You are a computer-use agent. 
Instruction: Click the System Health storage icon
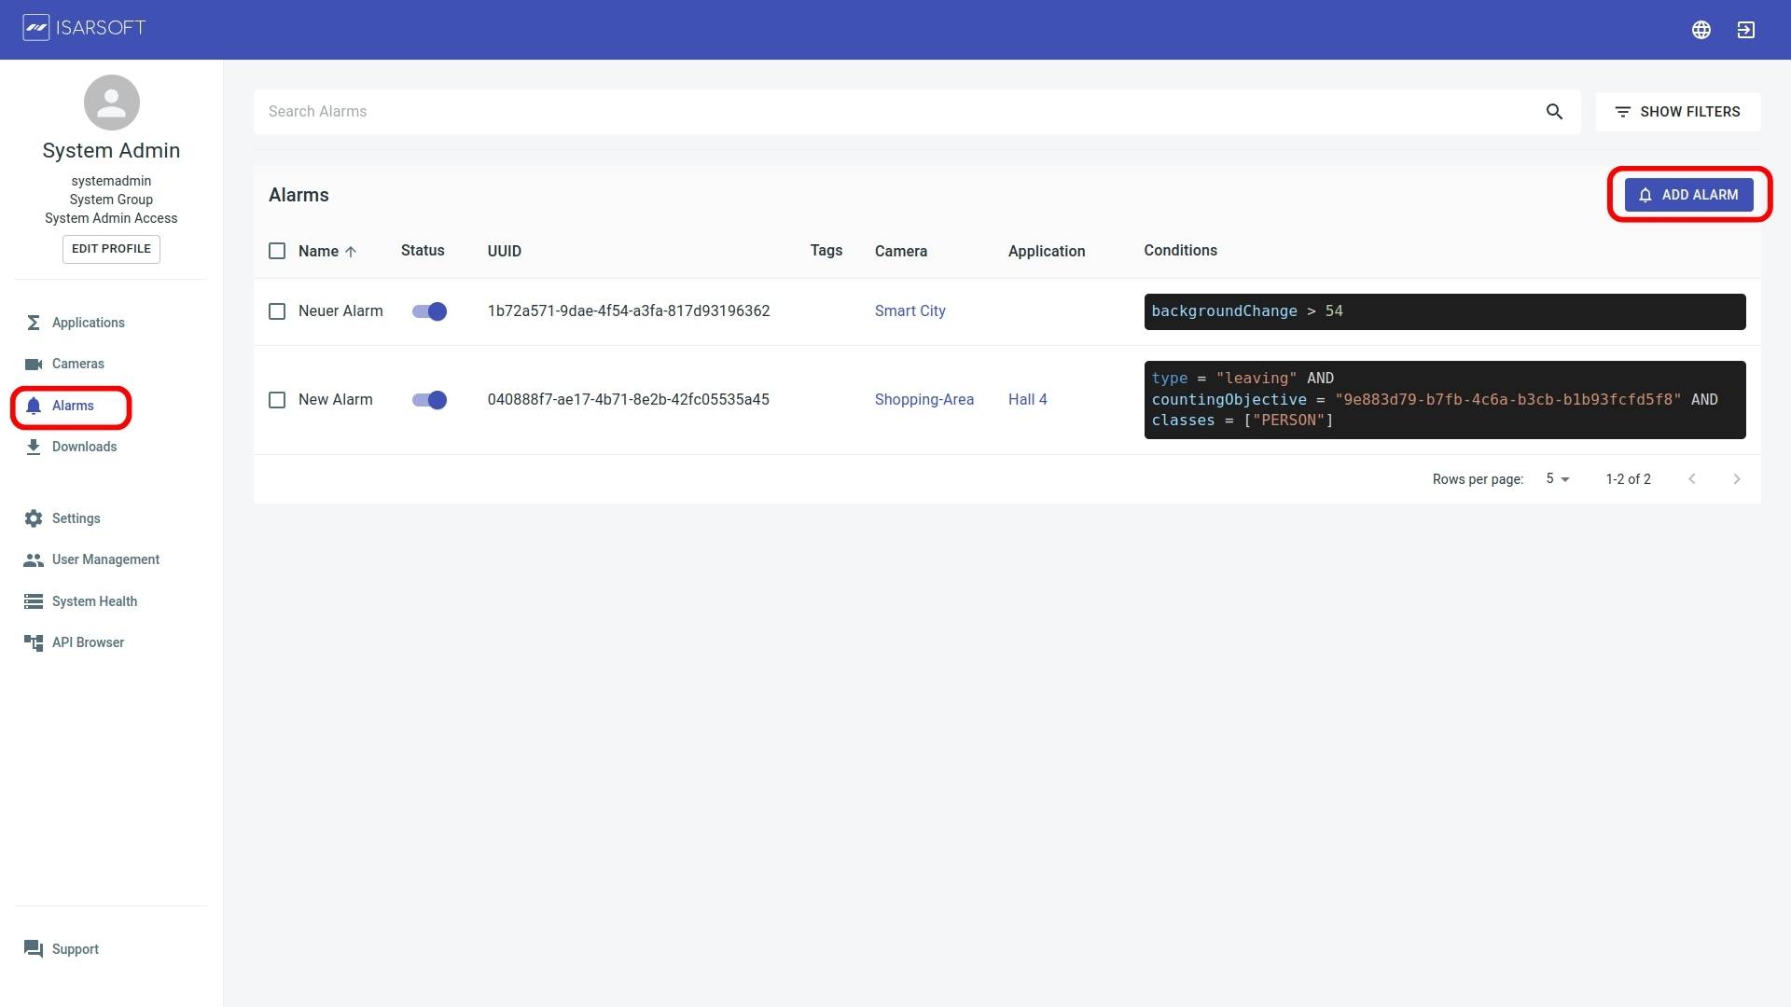pos(34,601)
